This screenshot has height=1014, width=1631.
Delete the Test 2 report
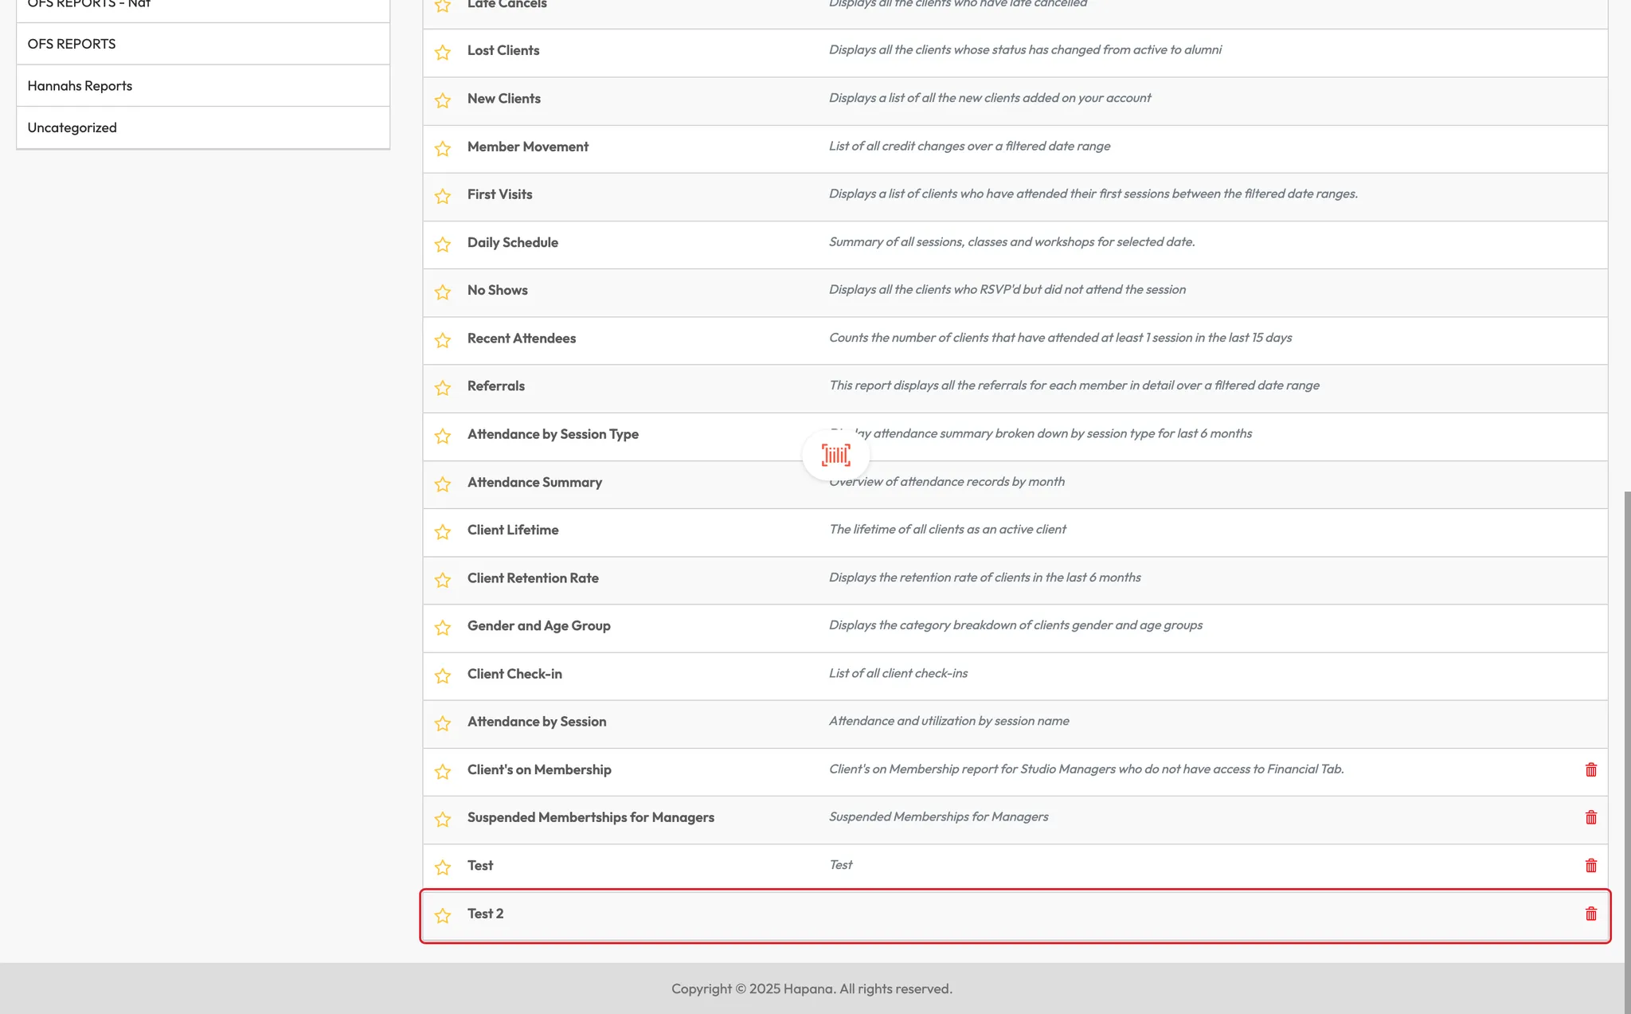click(1590, 914)
